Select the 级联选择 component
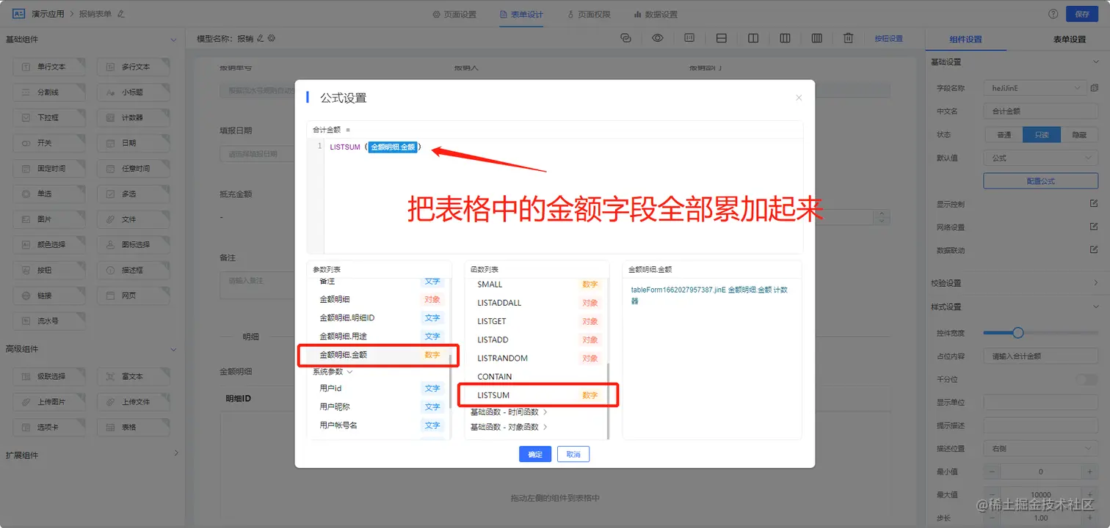This screenshot has height=528, width=1110. [x=49, y=376]
